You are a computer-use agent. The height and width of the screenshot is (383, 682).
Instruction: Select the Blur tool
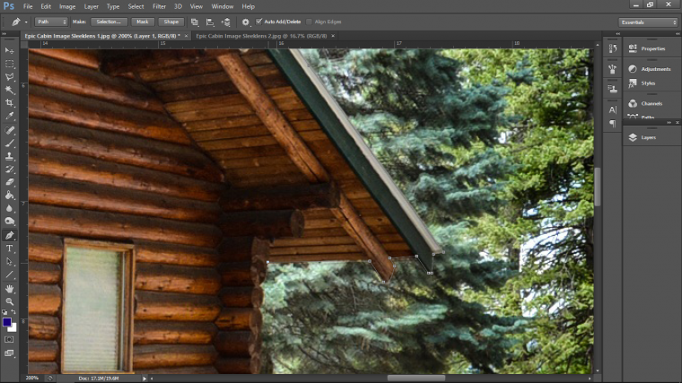pyautogui.click(x=9, y=208)
